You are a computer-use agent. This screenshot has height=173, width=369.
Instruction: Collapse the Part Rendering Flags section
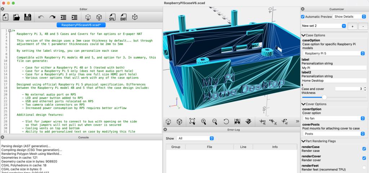(303, 141)
